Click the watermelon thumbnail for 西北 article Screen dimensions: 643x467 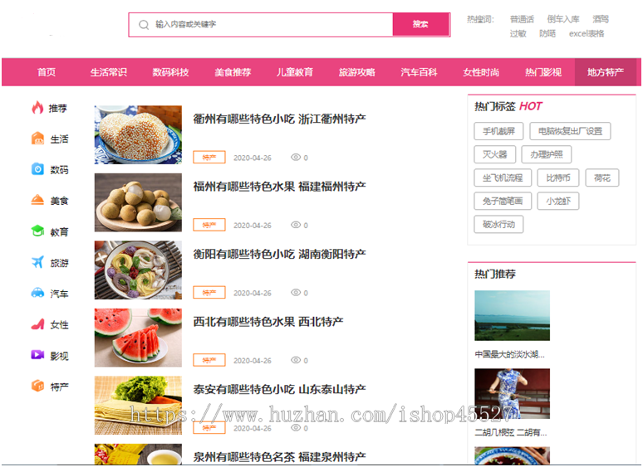pos(138,338)
